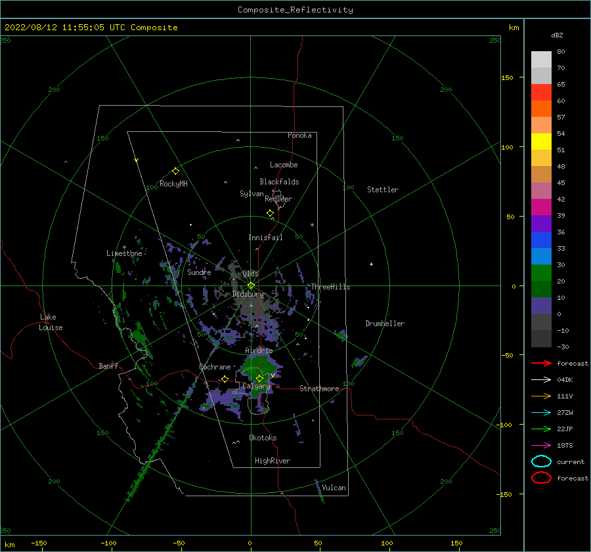Select the yellow diamond marker beside RockyMH

coord(175,171)
